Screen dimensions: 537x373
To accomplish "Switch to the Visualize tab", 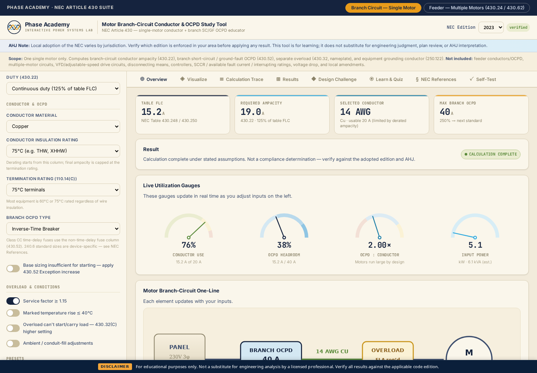I will pos(194,79).
